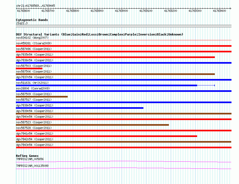
Task: Select the Cytogenetic Bands track title
Action: [32, 20]
